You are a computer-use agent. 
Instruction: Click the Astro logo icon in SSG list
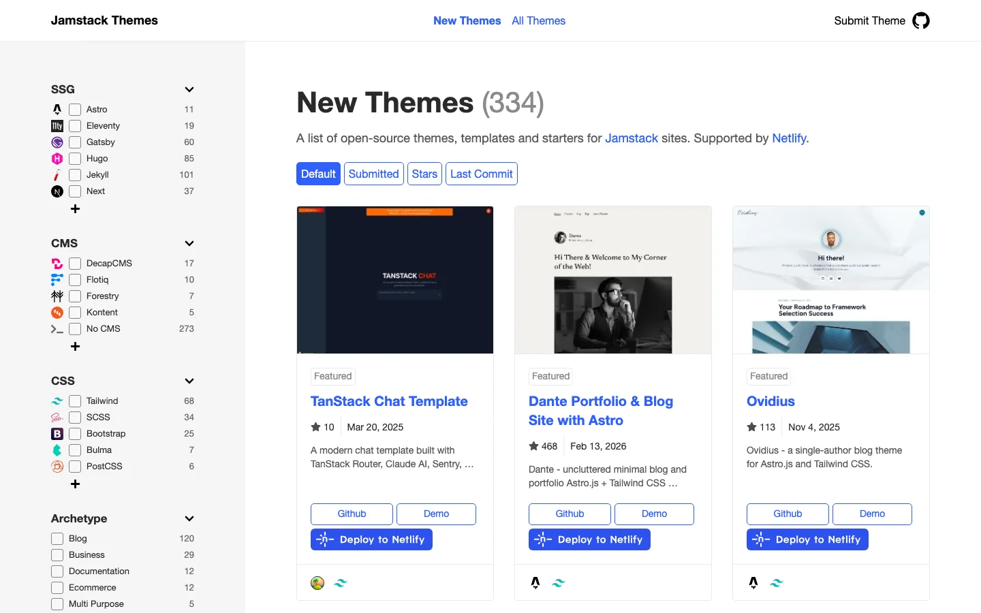[57, 109]
